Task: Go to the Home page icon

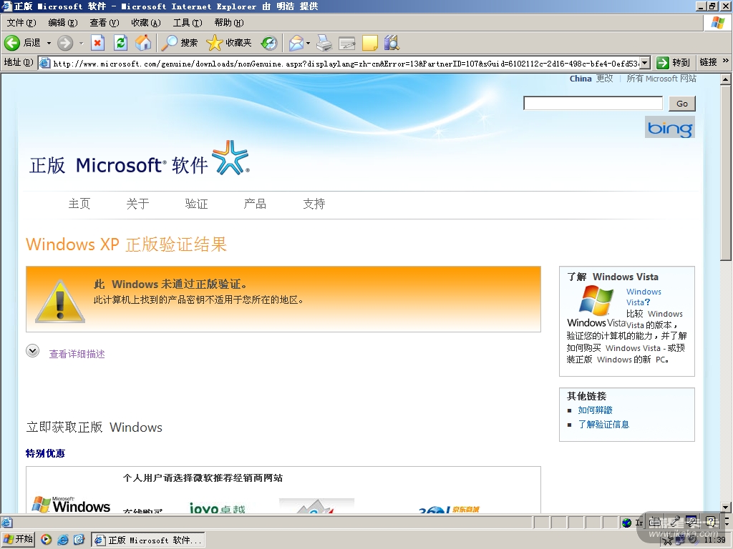Action: (143, 43)
